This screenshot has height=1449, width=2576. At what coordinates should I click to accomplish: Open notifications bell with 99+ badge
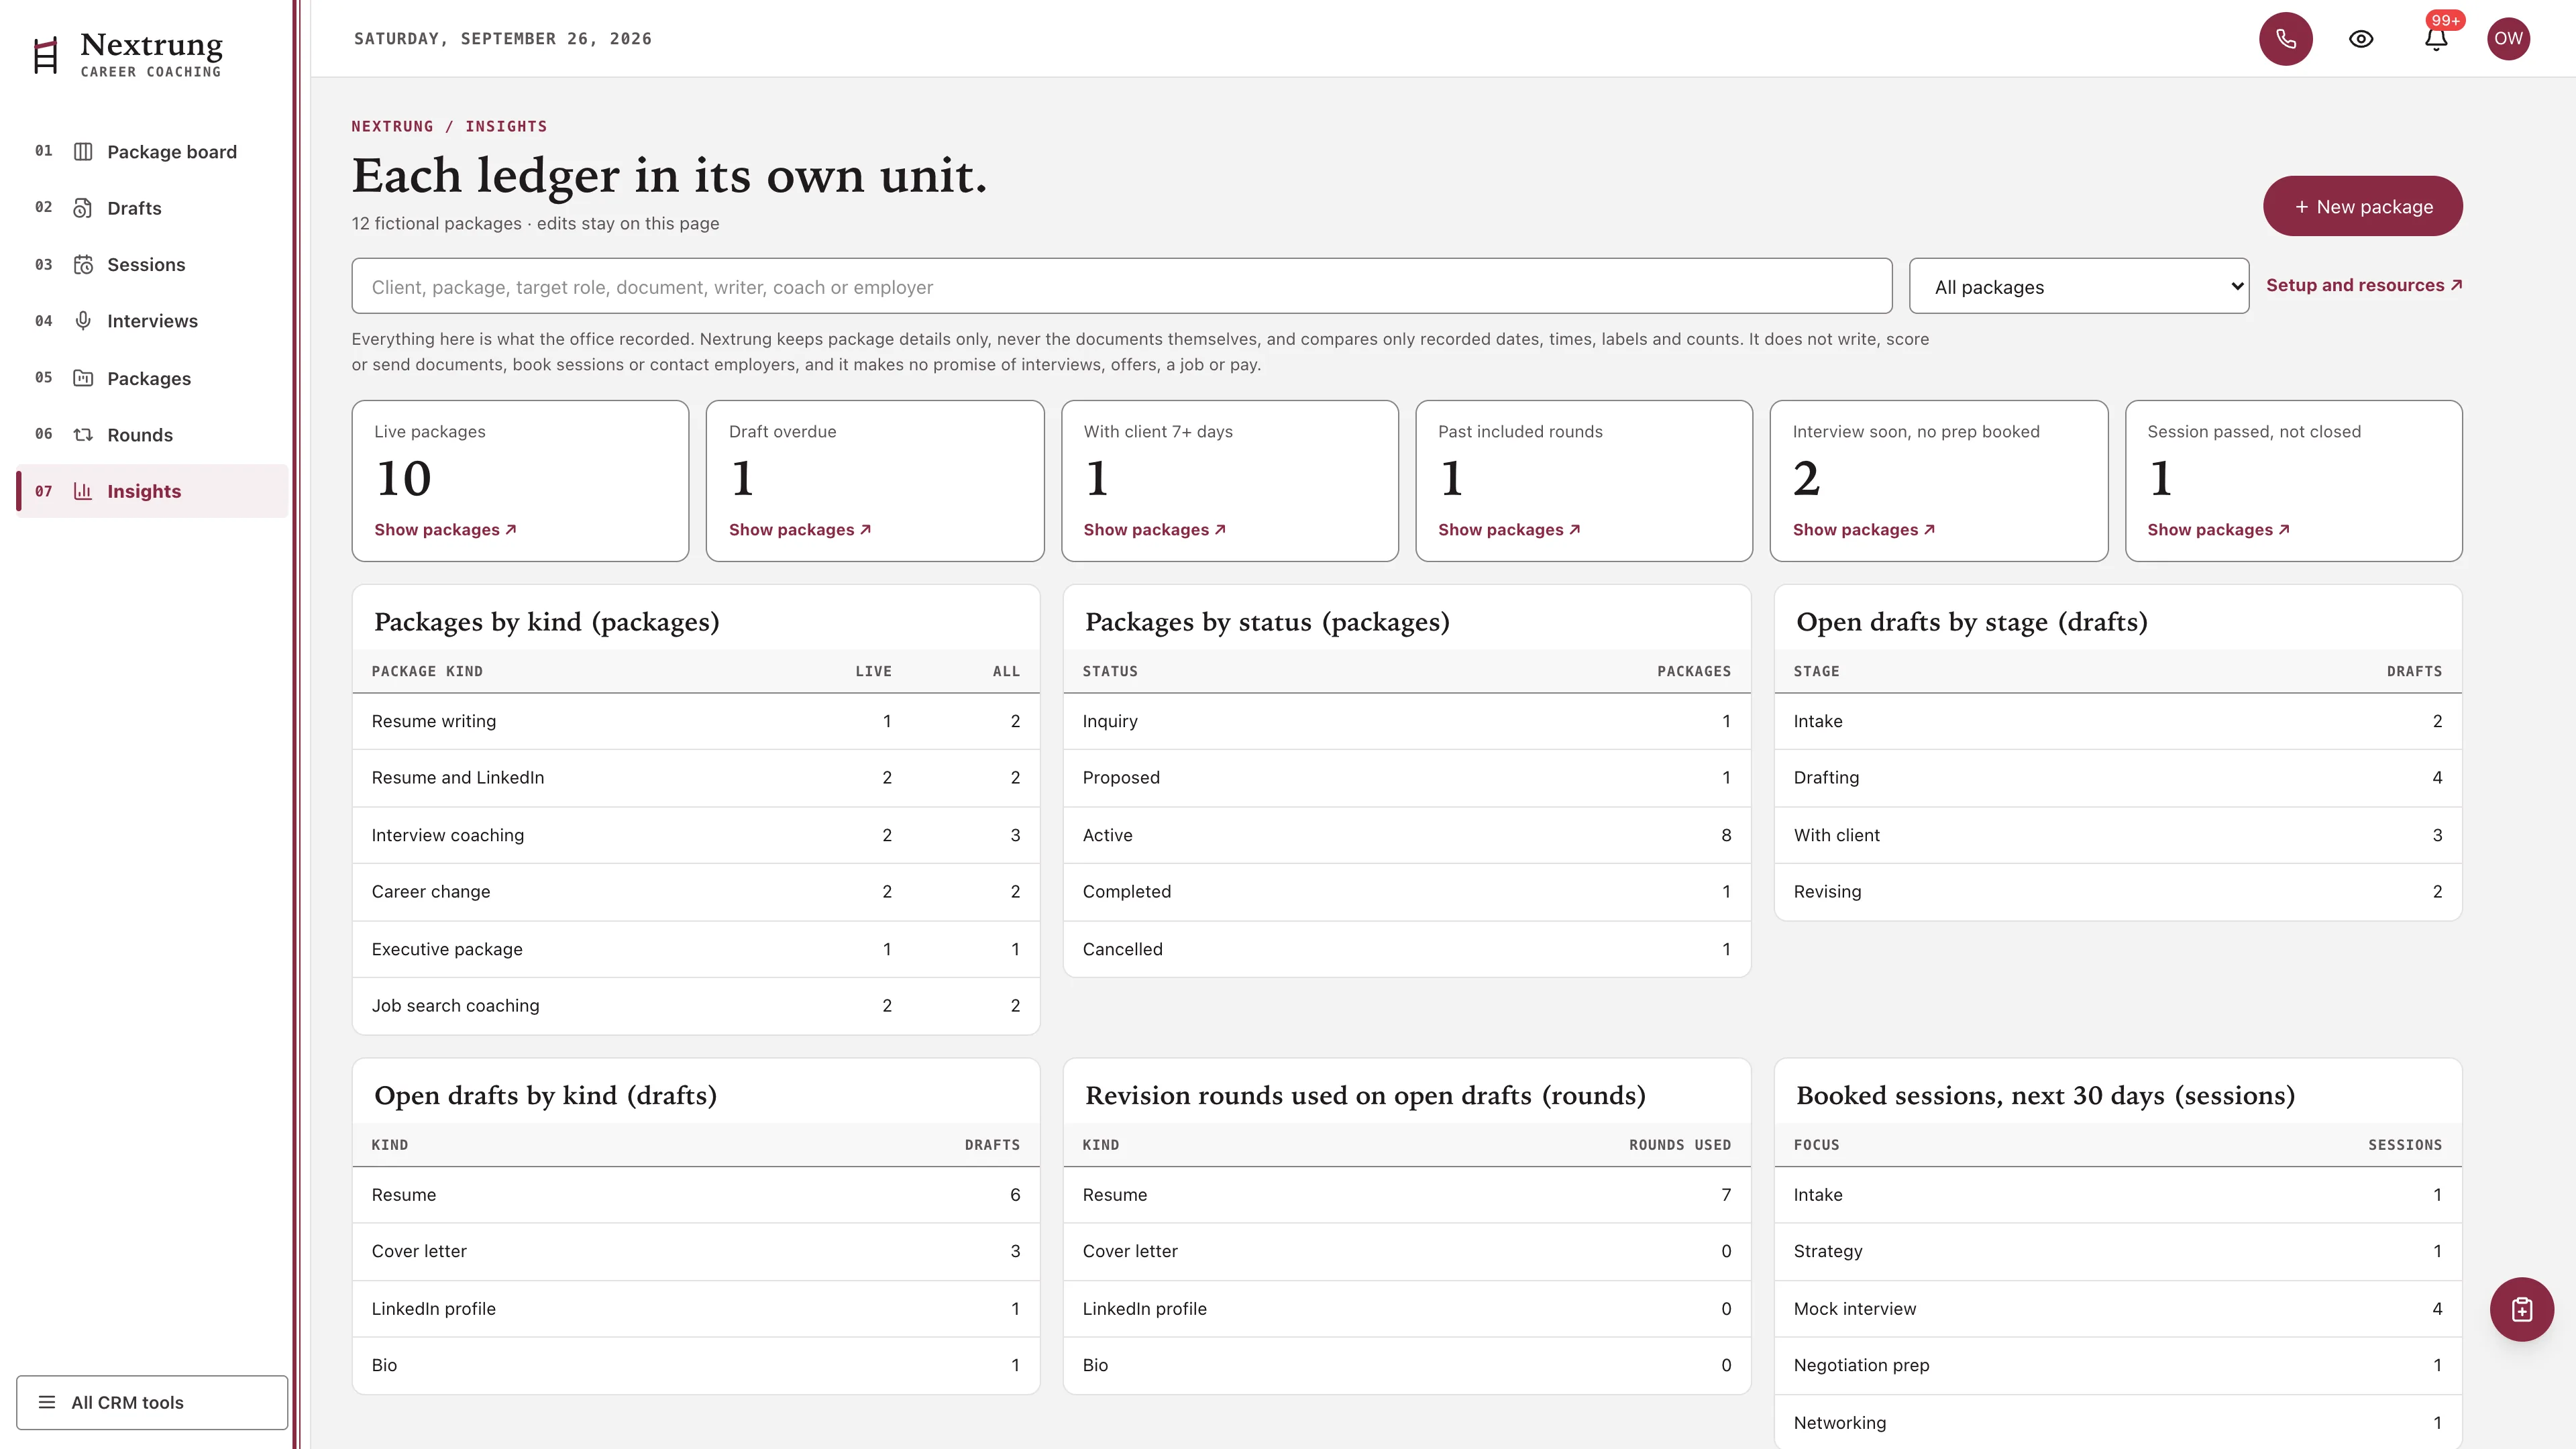coord(2436,39)
